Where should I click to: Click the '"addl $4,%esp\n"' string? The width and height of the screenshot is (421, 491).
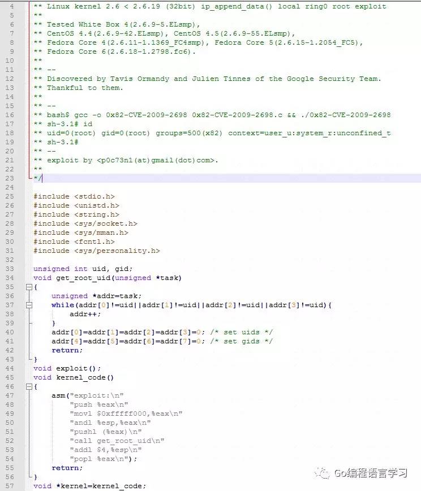(106, 450)
